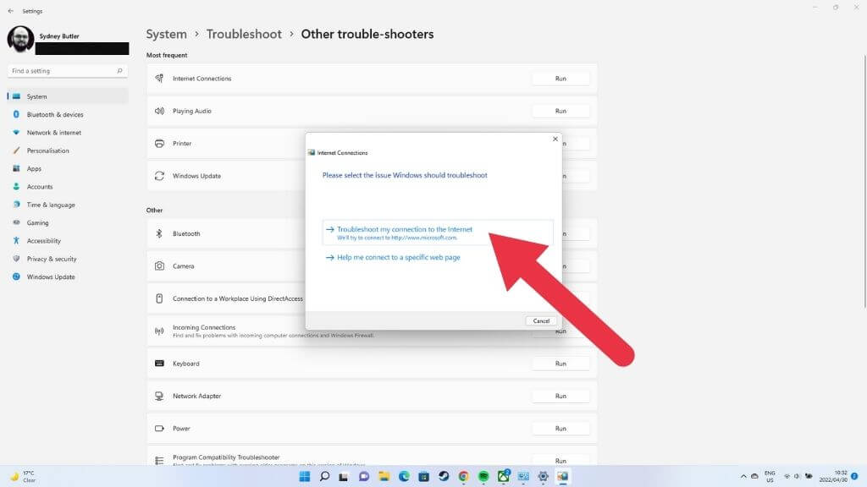Click the Internet Connections row icon

click(159, 79)
